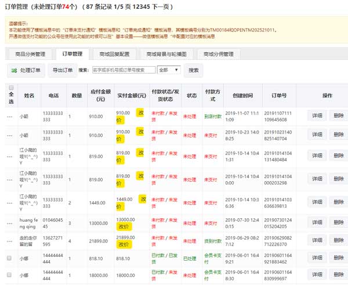Image resolution: width=348 pixels, height=285 pixels.
Task: Click 删除 for order 20190601164830999697
Action: click(339, 275)
